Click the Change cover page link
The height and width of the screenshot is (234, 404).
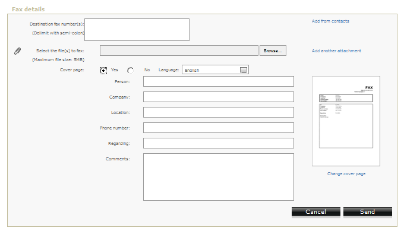point(346,174)
